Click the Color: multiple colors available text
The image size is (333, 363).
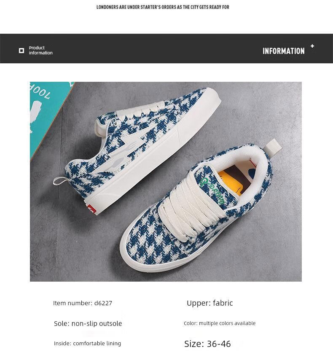(220, 323)
